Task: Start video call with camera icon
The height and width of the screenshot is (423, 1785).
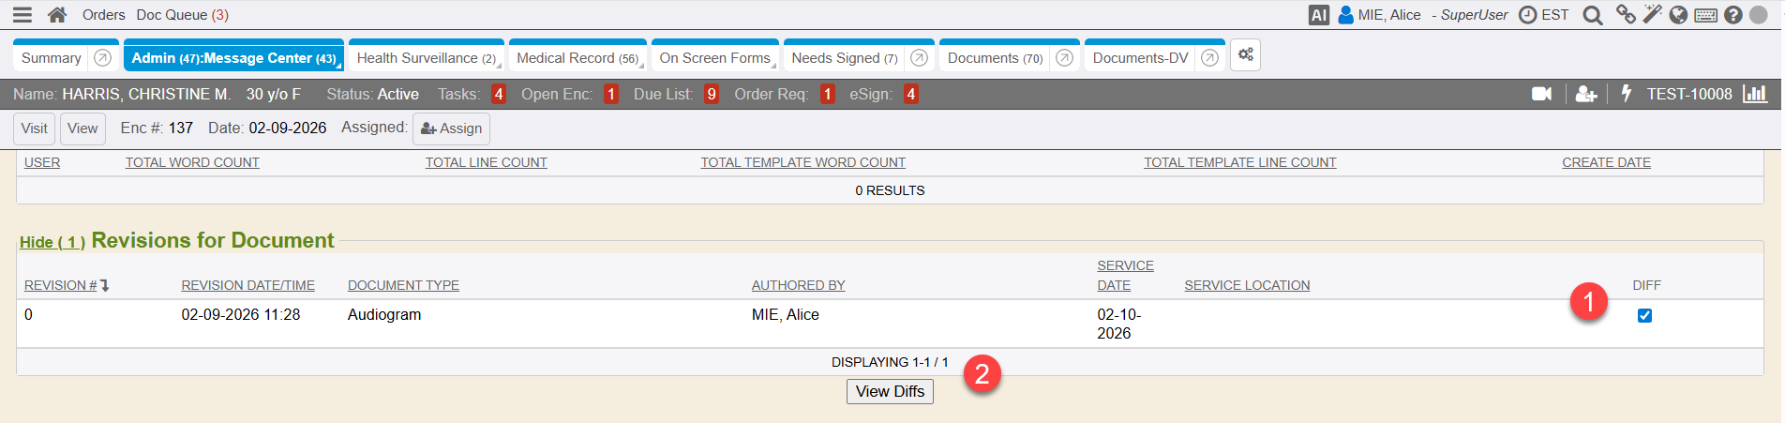Action: [1541, 94]
